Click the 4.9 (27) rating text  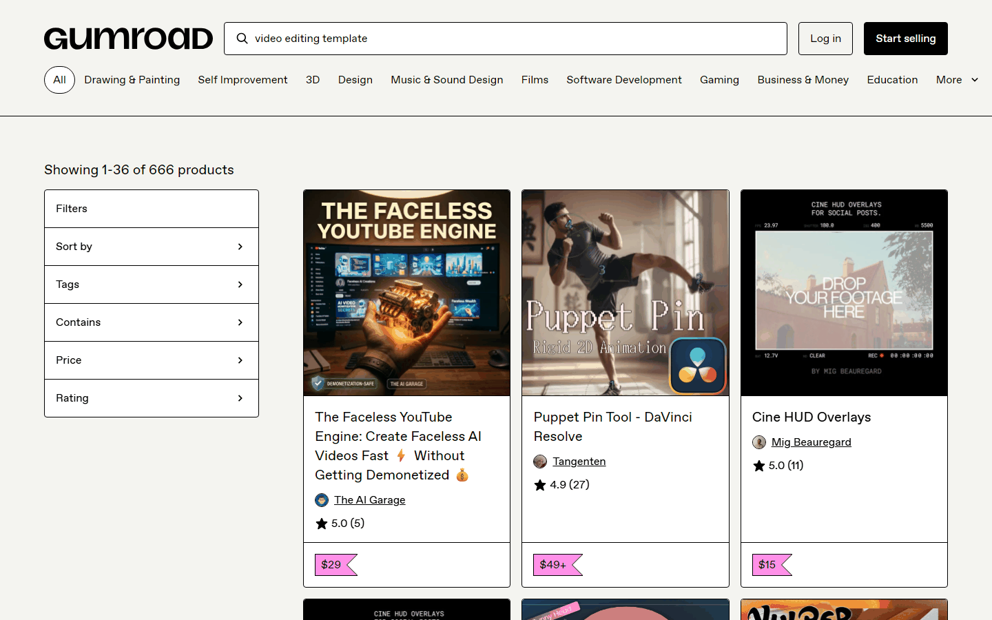click(570, 485)
